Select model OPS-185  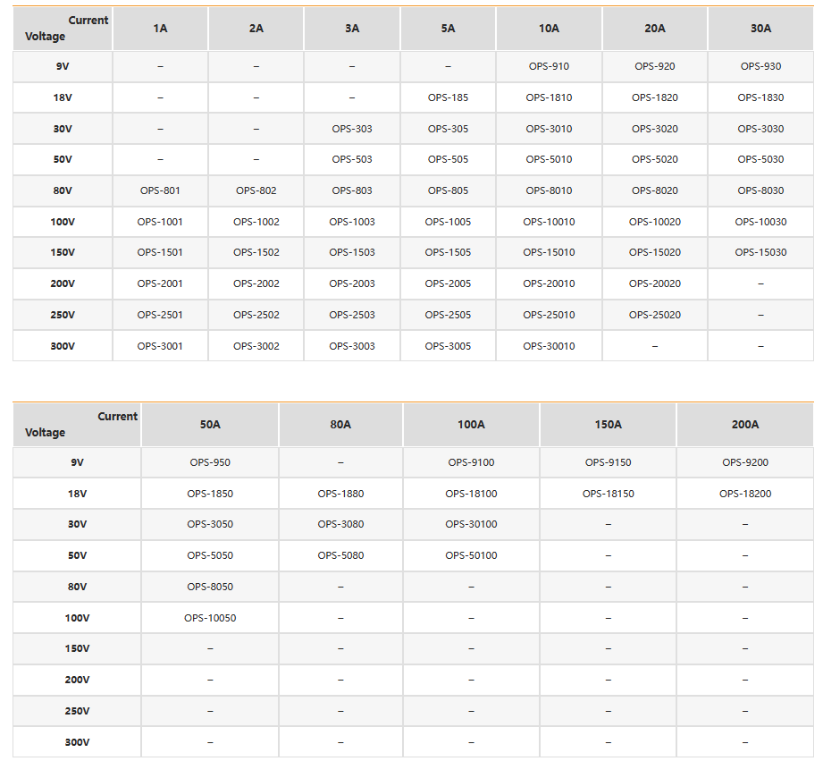click(x=448, y=97)
